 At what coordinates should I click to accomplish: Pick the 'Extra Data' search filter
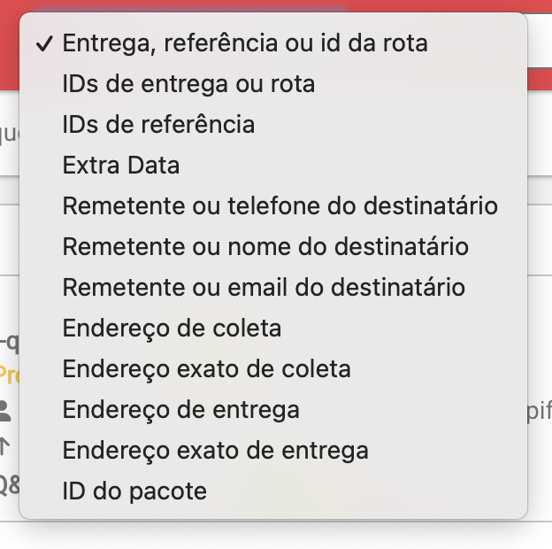click(273, 166)
